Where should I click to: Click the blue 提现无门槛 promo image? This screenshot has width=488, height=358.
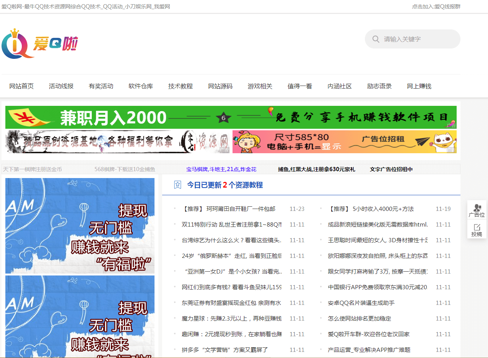(80, 225)
